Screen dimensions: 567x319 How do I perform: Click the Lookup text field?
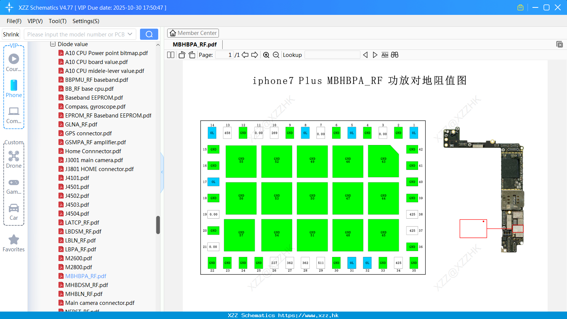(332, 55)
